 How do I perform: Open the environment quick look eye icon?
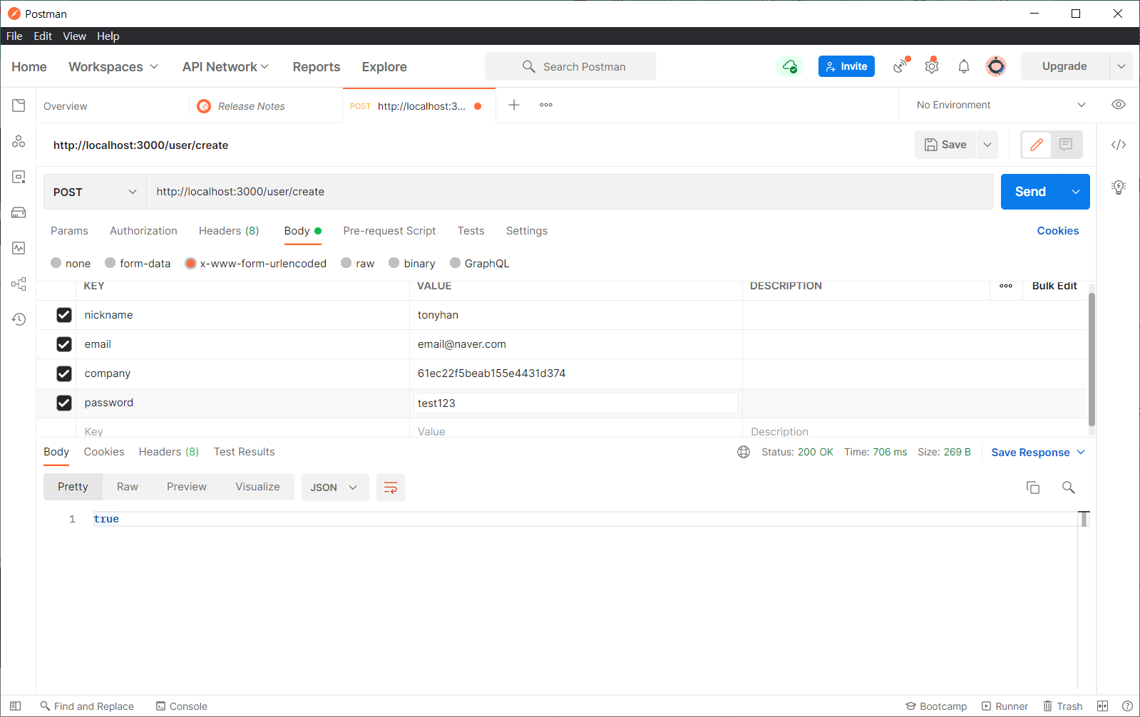[1119, 105]
